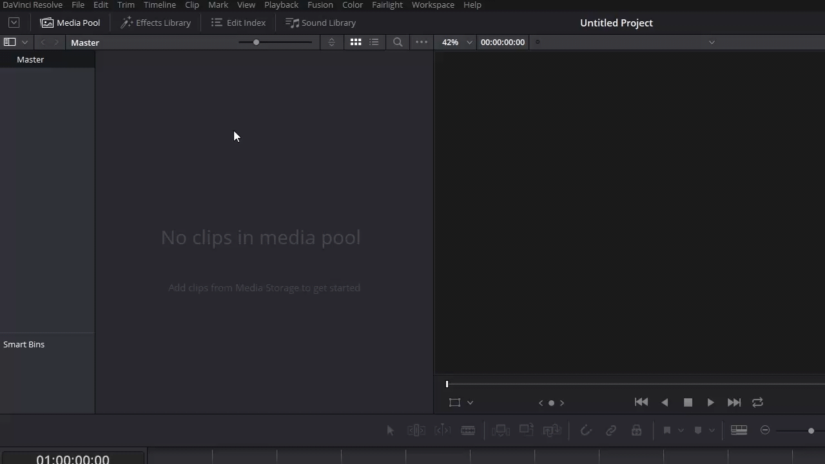This screenshot has height=464, width=825.
Task: Activate Trim Edit mode tool
Action: click(x=416, y=430)
